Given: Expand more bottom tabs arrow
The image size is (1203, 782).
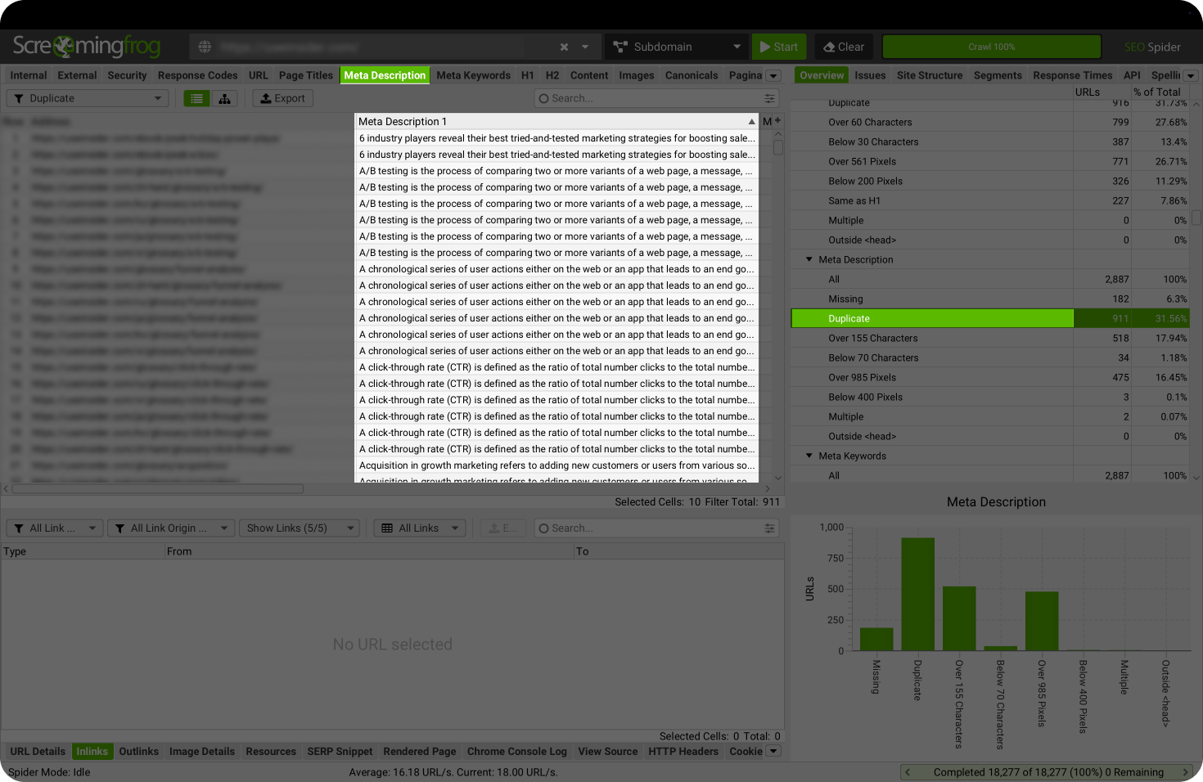Looking at the screenshot, I should pos(774,751).
